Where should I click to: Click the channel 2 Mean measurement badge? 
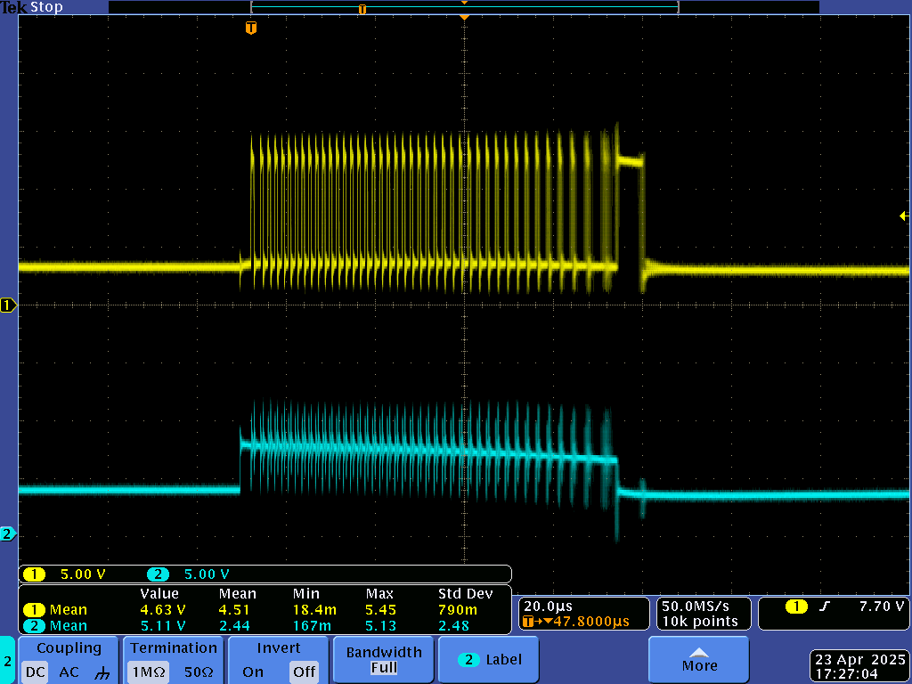pyautogui.click(x=35, y=626)
